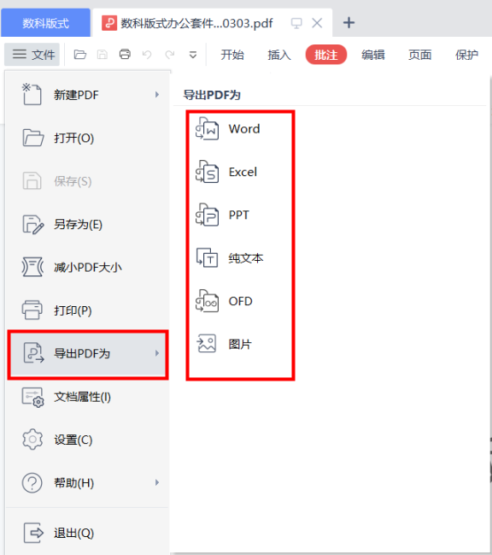The image size is (492, 555).
Task: Click the print icon in quick toolbar
Action: tap(125, 54)
